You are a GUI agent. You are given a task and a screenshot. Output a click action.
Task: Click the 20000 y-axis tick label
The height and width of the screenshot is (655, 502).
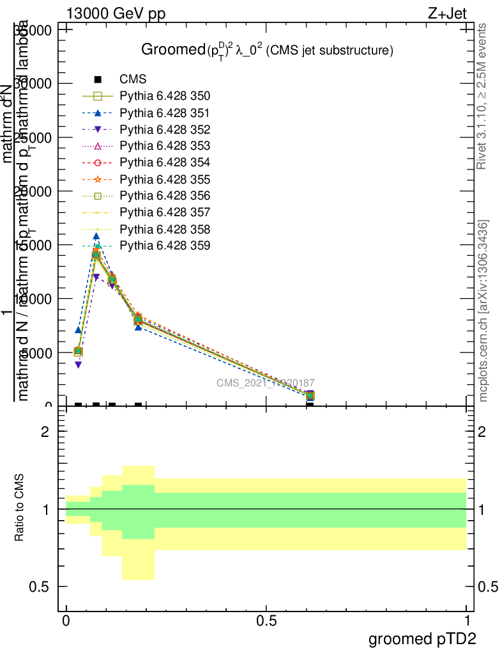click(33, 192)
